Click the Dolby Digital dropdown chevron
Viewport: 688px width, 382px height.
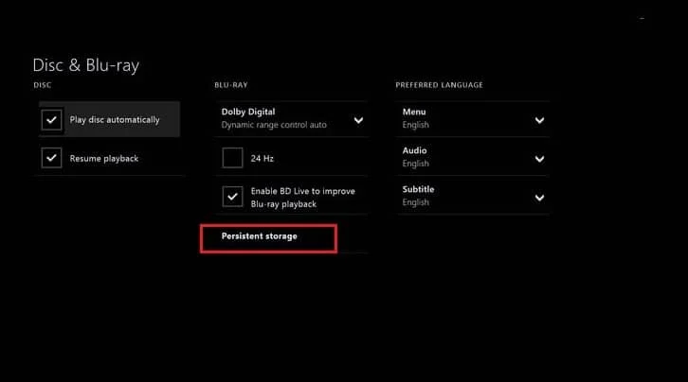click(x=358, y=120)
